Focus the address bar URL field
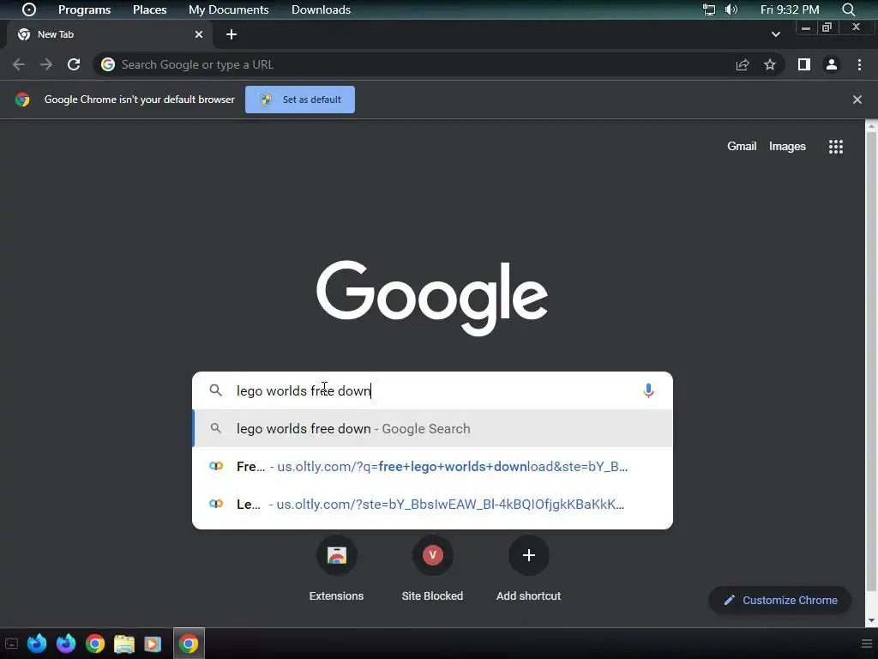 (x=414, y=64)
